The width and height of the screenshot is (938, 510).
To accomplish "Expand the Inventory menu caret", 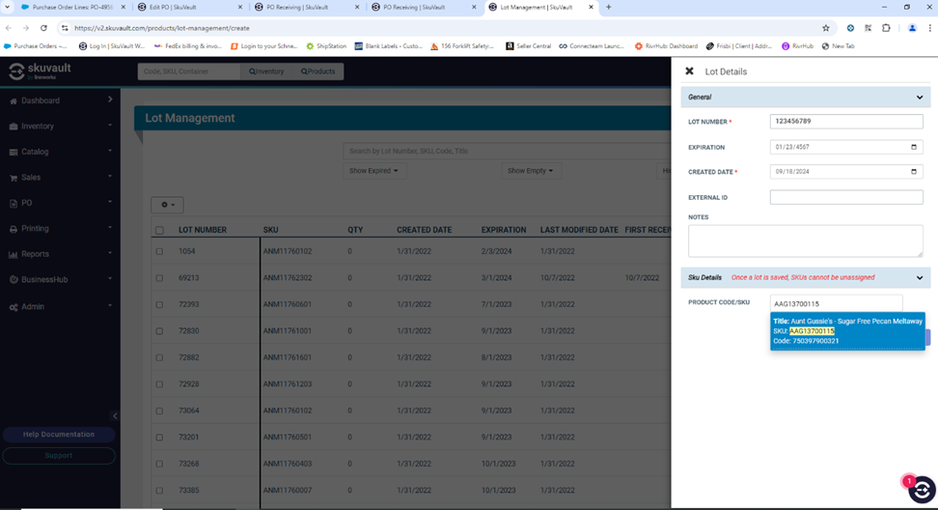I will pos(110,126).
